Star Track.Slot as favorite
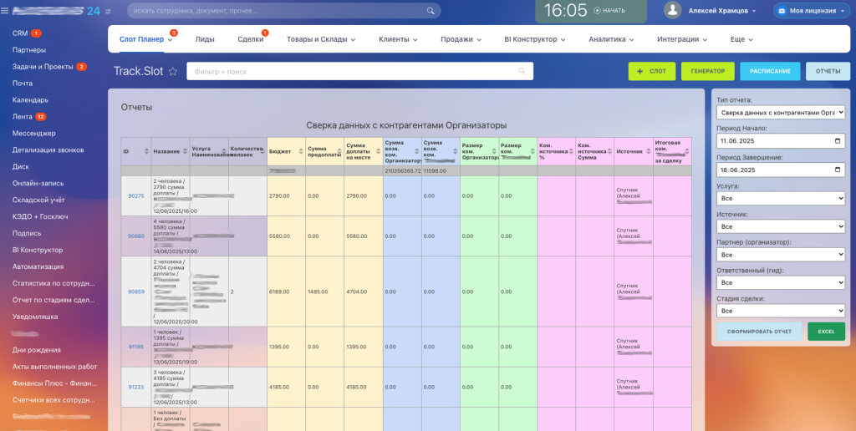Screen dimensions: 856x431 click(x=173, y=72)
